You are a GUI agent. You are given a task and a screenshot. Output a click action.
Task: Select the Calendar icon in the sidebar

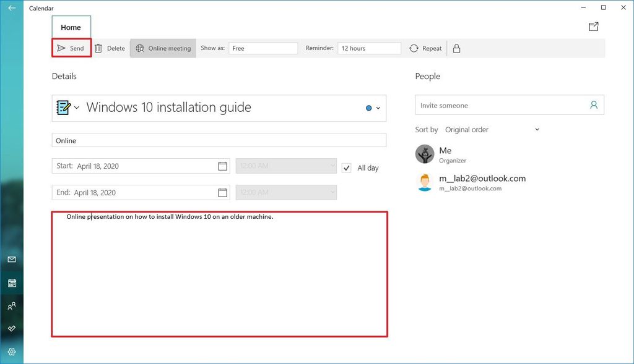[11, 282]
